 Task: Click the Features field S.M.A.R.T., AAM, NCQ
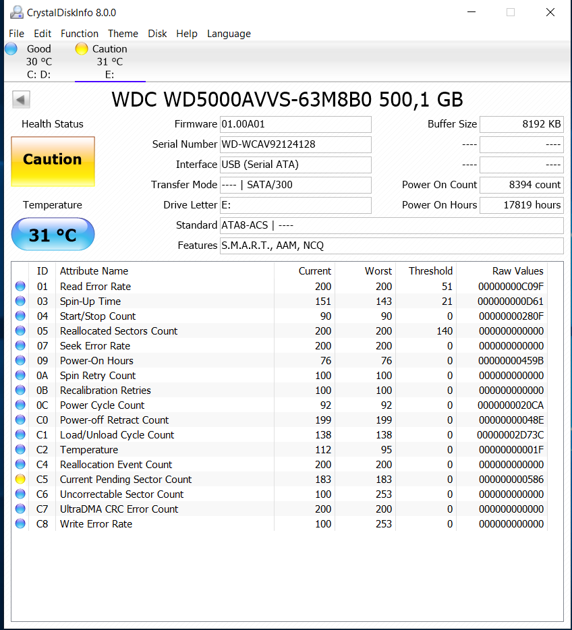coord(392,246)
